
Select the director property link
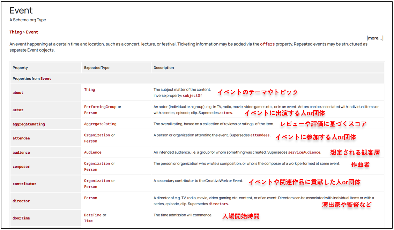21,201
